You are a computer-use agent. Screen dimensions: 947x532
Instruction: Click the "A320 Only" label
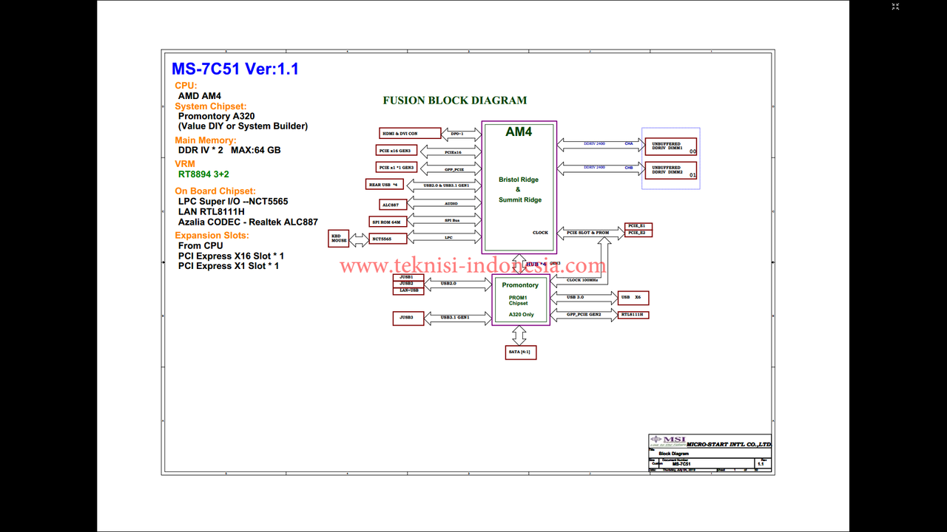click(x=521, y=315)
